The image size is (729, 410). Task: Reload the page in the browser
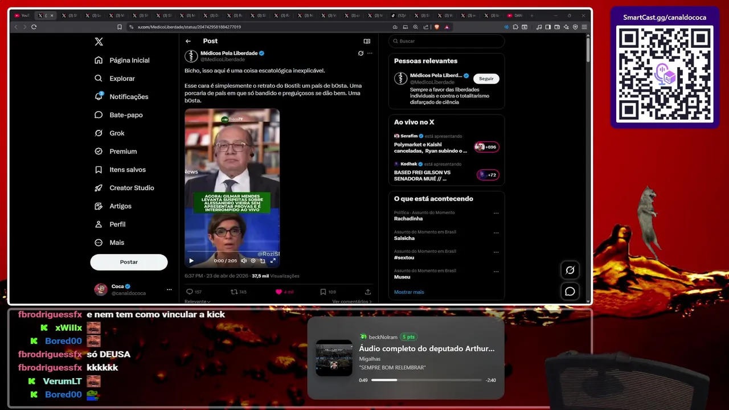[x=34, y=27]
